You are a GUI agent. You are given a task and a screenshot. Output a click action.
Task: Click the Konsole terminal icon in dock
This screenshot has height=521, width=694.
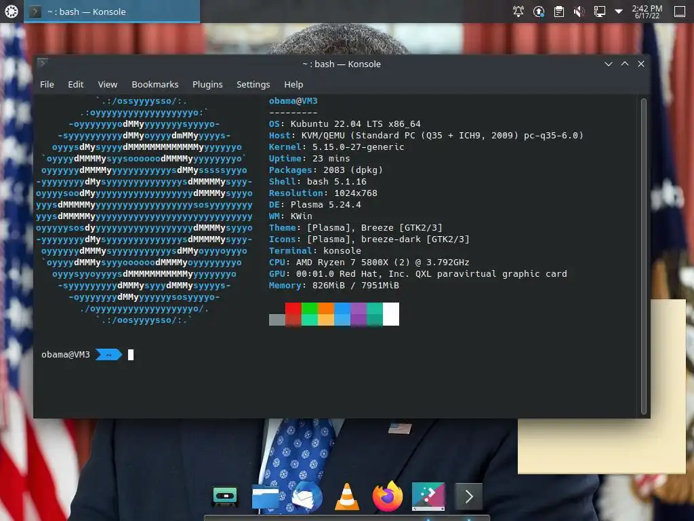[469, 497]
